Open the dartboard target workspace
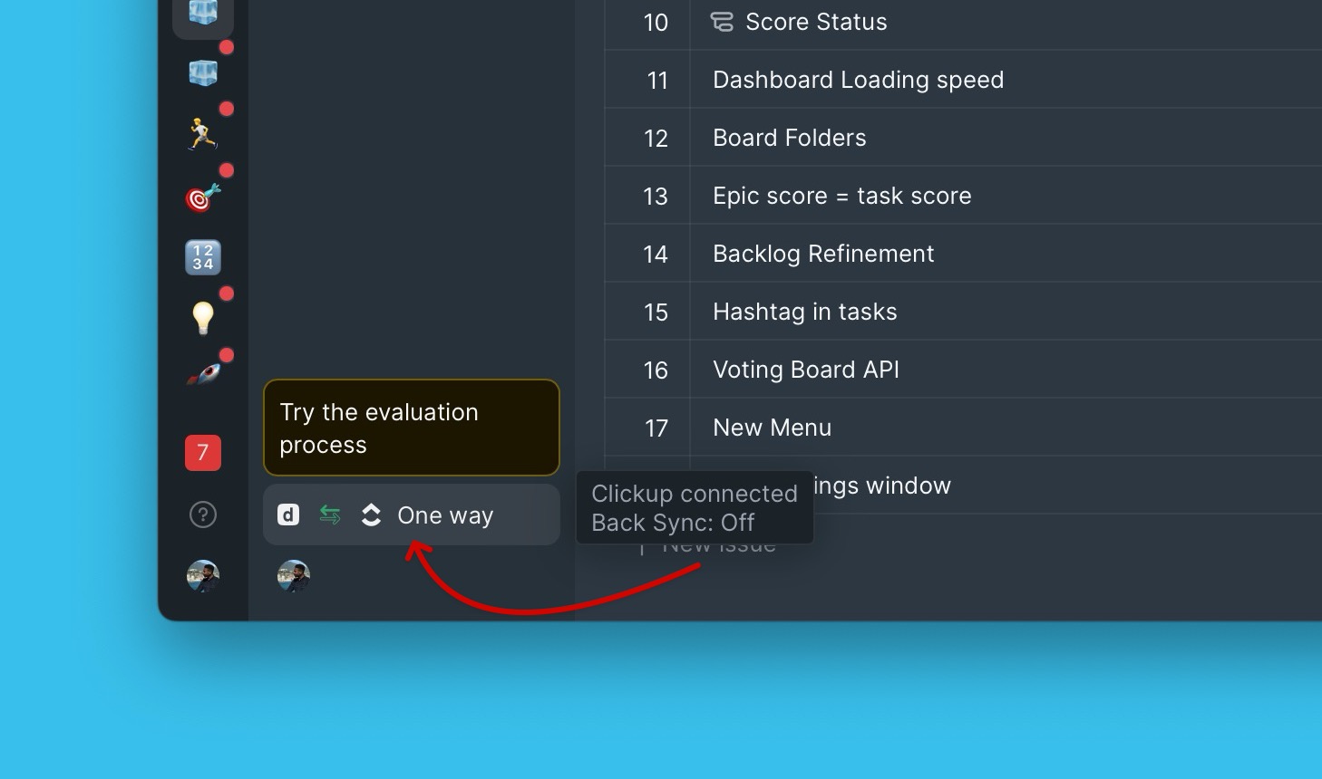The width and height of the screenshot is (1322, 779). 203,196
